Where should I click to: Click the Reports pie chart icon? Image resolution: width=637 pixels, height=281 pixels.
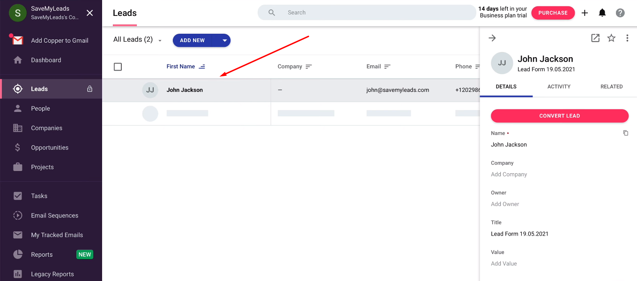pyautogui.click(x=18, y=254)
